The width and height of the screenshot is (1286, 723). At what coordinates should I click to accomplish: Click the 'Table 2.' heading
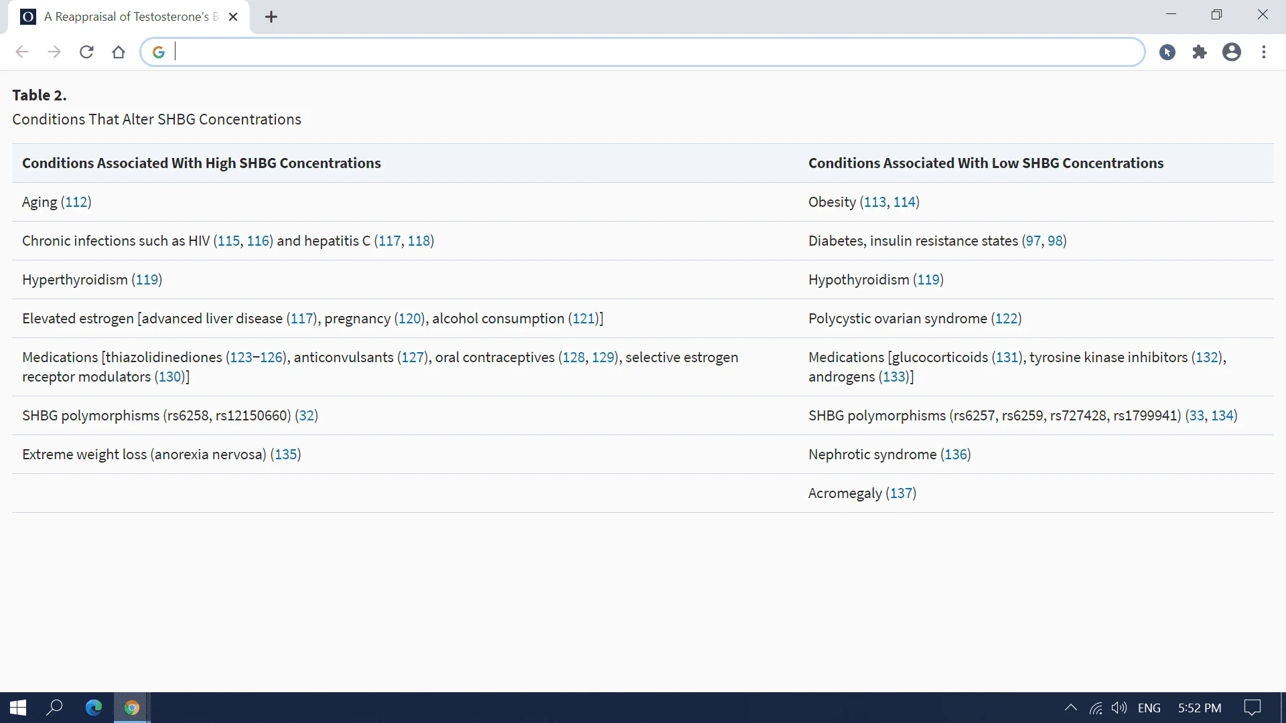40,95
